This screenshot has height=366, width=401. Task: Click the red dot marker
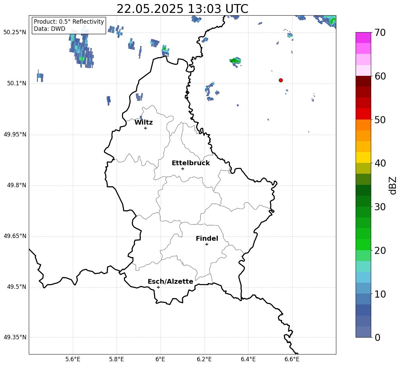tap(280, 80)
